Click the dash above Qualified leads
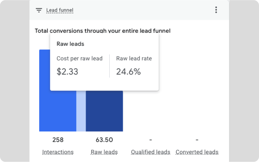The image size is (259, 162). (x=150, y=140)
